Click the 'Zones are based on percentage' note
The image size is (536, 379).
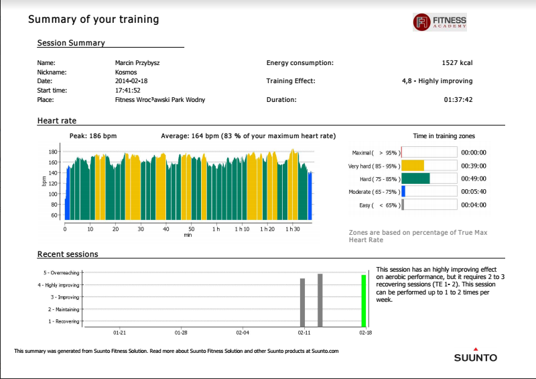(418, 236)
